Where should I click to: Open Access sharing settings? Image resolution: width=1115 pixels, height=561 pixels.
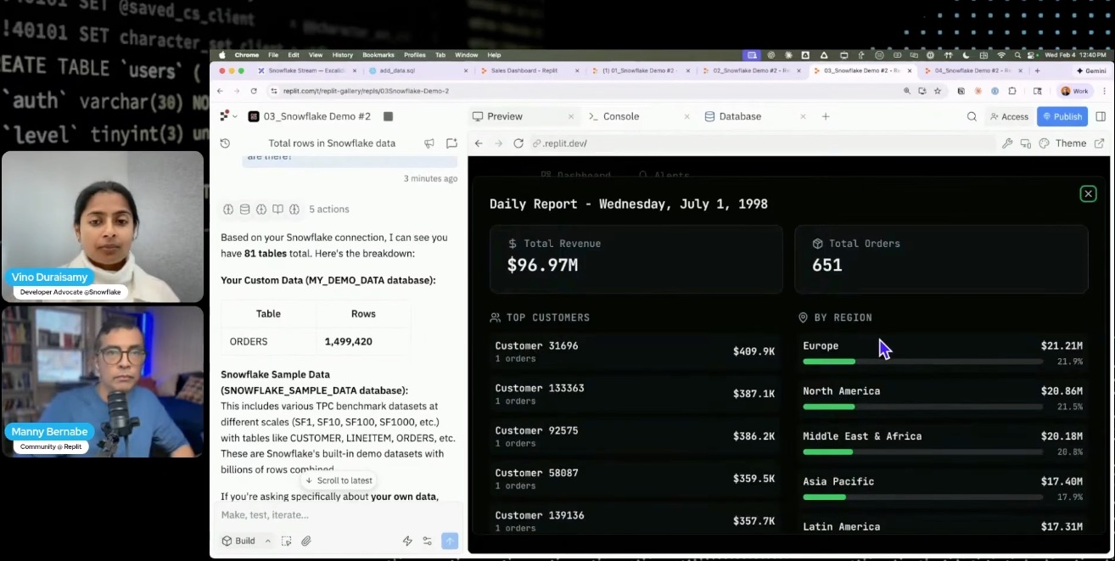pos(1009,116)
